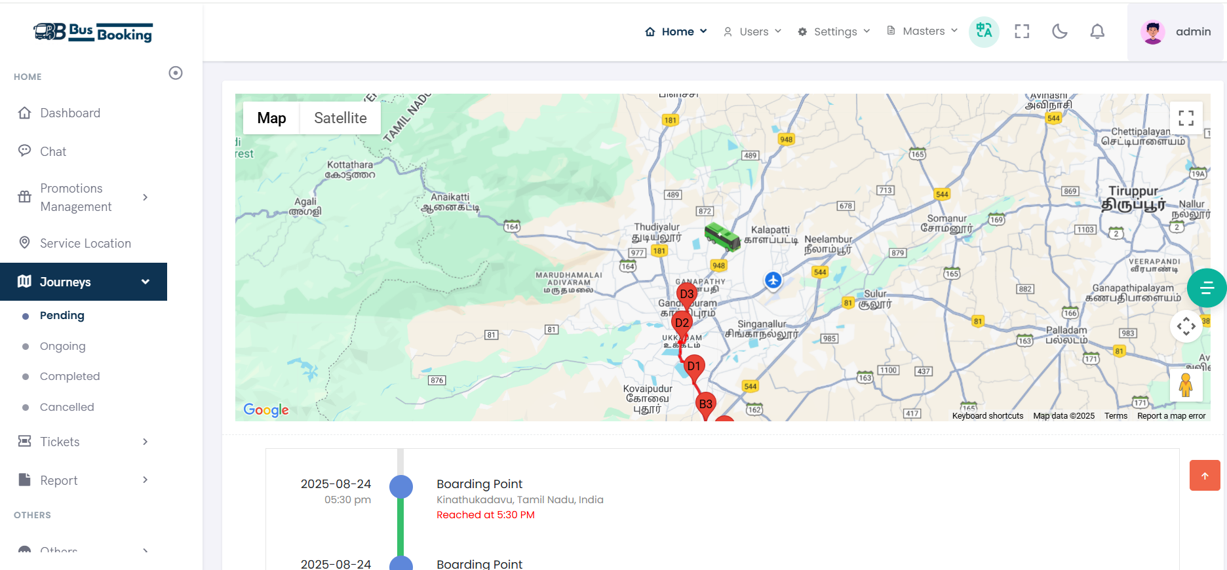This screenshot has height=570, width=1227.
Task: Click Reached at 5:30 PM status
Action: pos(486,515)
